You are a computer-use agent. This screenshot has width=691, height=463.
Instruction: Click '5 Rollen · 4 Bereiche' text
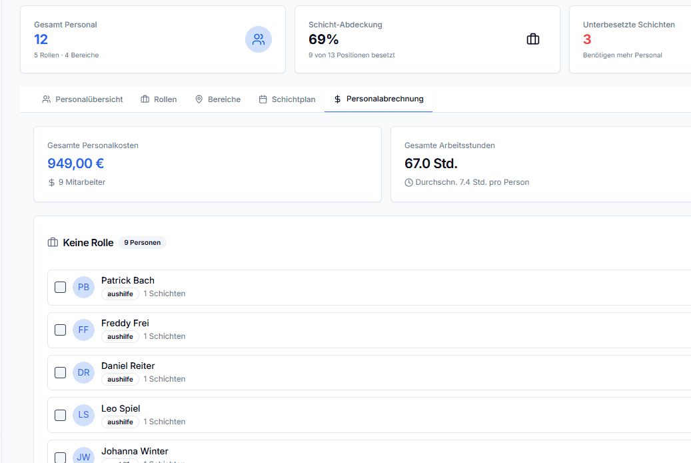pos(66,55)
